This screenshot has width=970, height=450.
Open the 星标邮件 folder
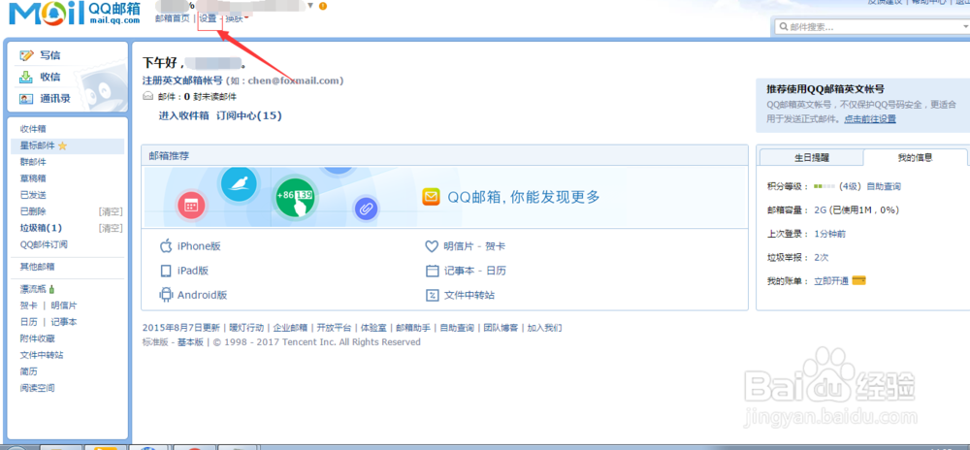(x=37, y=145)
